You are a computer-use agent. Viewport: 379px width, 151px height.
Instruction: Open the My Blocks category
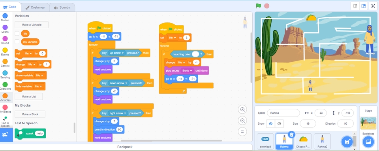click(5, 109)
